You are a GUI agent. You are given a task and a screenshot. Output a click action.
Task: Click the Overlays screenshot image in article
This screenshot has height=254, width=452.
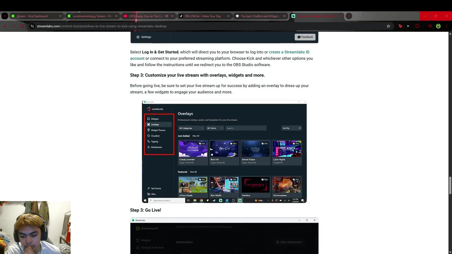click(224, 152)
